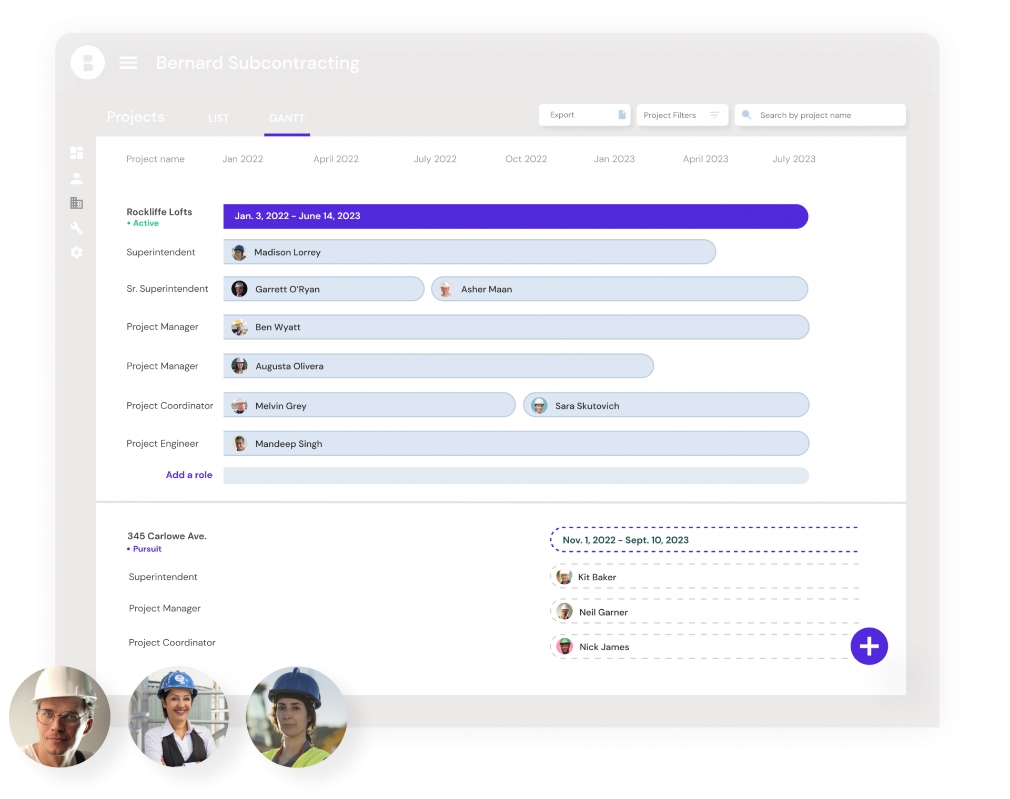This screenshot has width=1010, height=799.
Task: Select the Rockliffe Lofts date range bar
Action: pos(515,216)
